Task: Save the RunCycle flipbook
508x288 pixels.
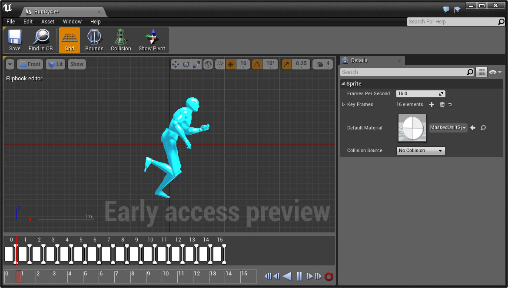Action: (x=15, y=40)
